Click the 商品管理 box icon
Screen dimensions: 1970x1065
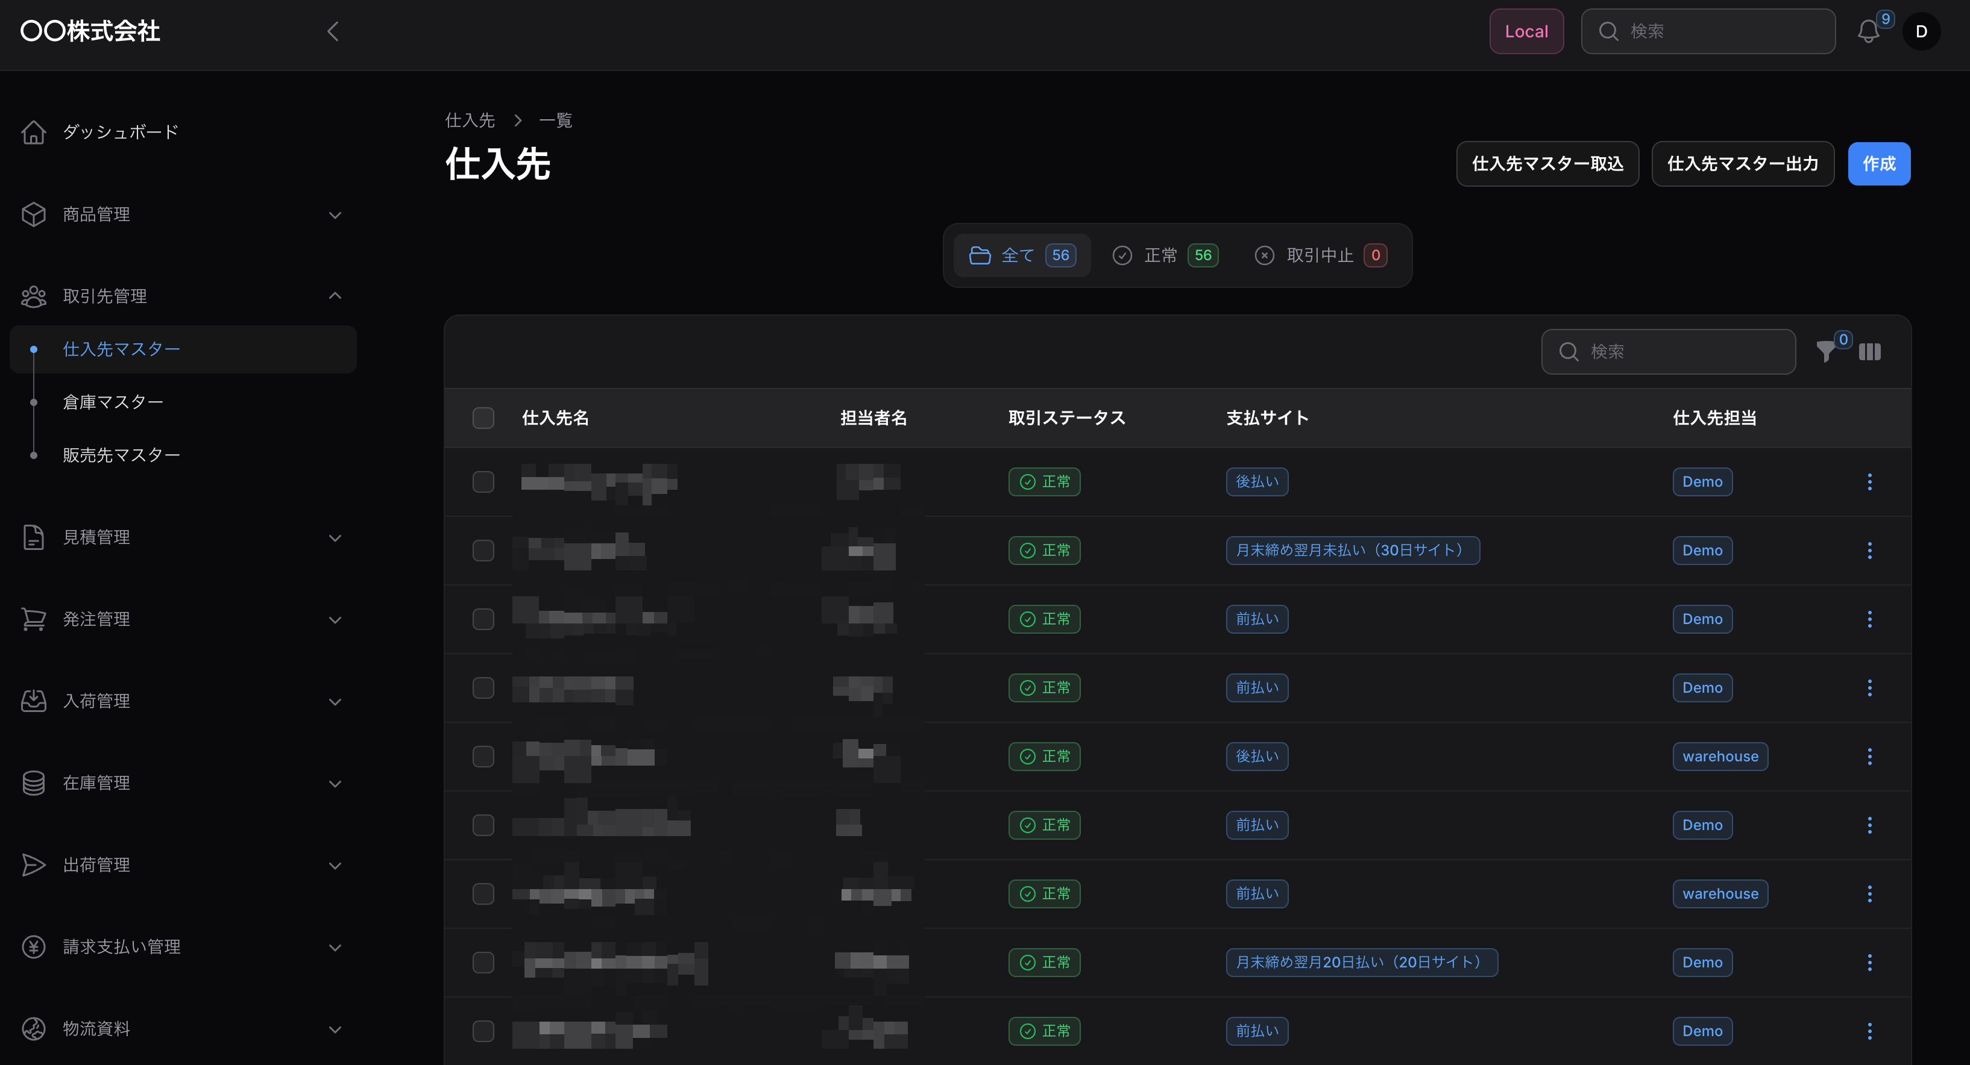34,214
